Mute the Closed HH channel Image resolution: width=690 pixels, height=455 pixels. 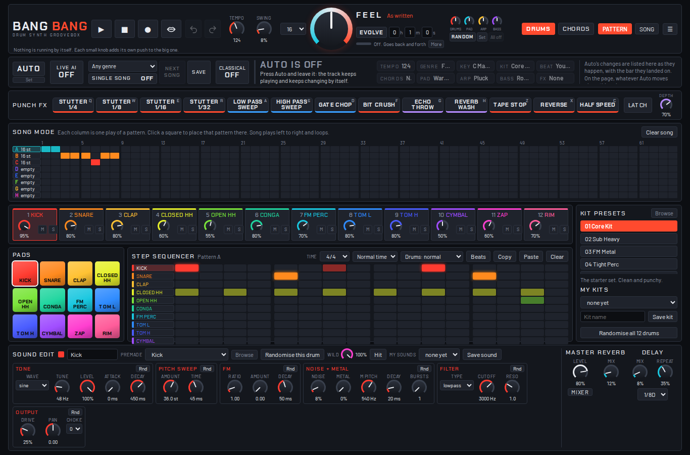click(x=182, y=230)
